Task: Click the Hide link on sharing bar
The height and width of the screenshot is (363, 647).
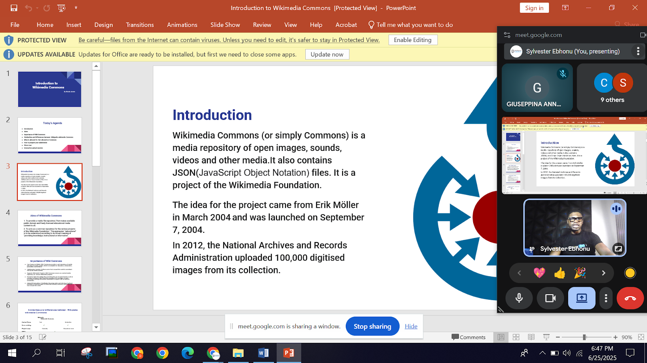Action: (x=411, y=326)
